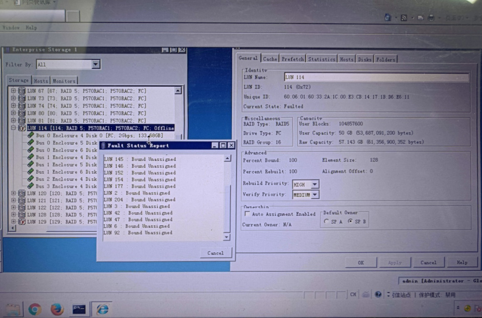The image size is (482, 318).
Task: Select SP A as default owner
Action: (x=326, y=222)
